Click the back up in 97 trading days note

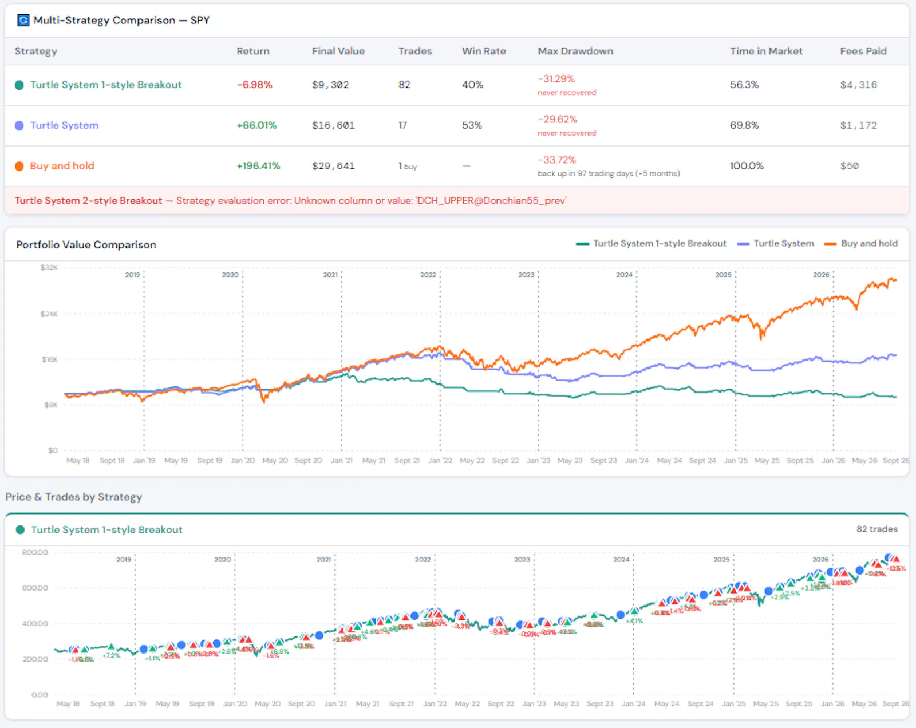609,174
